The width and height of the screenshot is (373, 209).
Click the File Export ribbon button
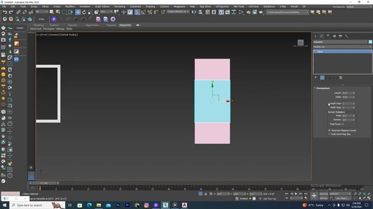pyautogui.click(x=48, y=29)
